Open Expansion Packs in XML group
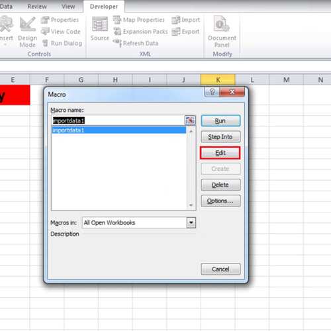The height and width of the screenshot is (331, 331). (x=140, y=32)
